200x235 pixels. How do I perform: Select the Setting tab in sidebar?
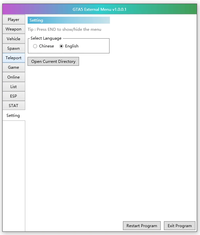14,116
